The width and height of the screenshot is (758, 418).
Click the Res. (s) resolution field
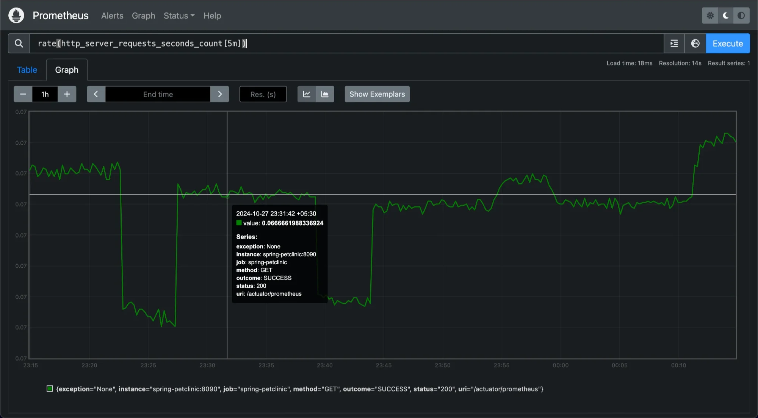(263, 94)
